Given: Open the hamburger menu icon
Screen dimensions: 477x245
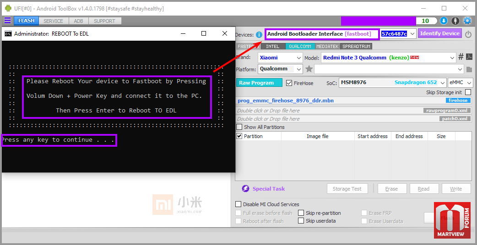Looking at the screenshot, I should [7, 21].
